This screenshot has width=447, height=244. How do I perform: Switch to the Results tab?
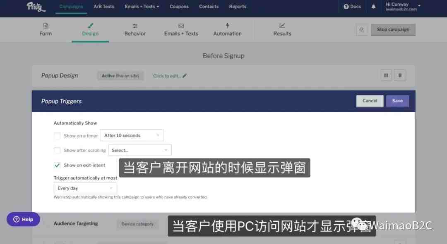(282, 30)
